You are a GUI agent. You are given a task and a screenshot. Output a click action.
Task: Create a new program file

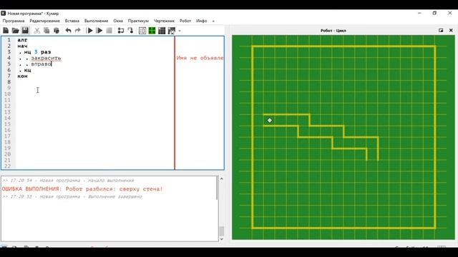coord(6,31)
